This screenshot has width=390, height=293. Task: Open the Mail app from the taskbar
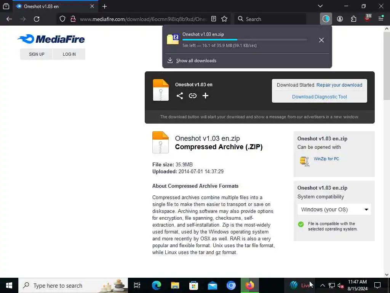click(213, 285)
